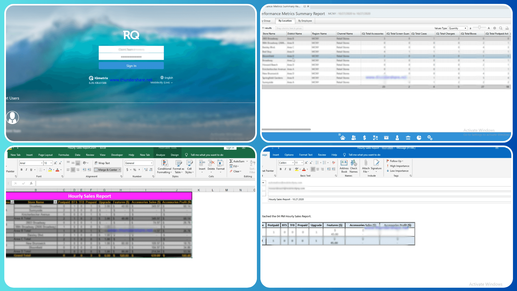Click the pie chart reports icon
The height and width of the screenshot is (291, 517).
[x=419, y=138]
